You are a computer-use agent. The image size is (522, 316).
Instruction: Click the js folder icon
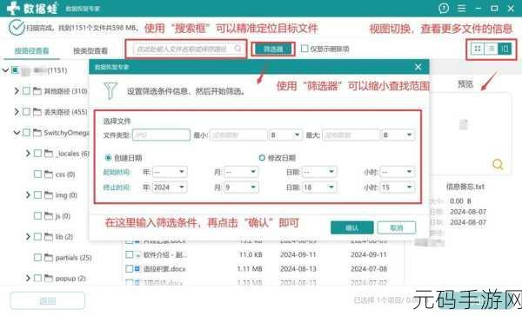(49, 216)
